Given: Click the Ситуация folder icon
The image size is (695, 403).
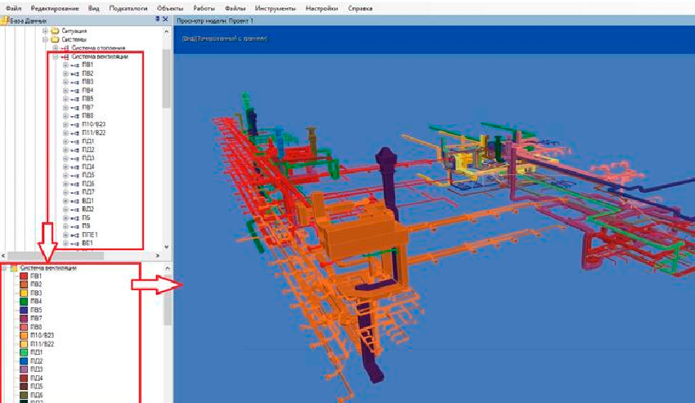Looking at the screenshot, I should coord(56,30).
